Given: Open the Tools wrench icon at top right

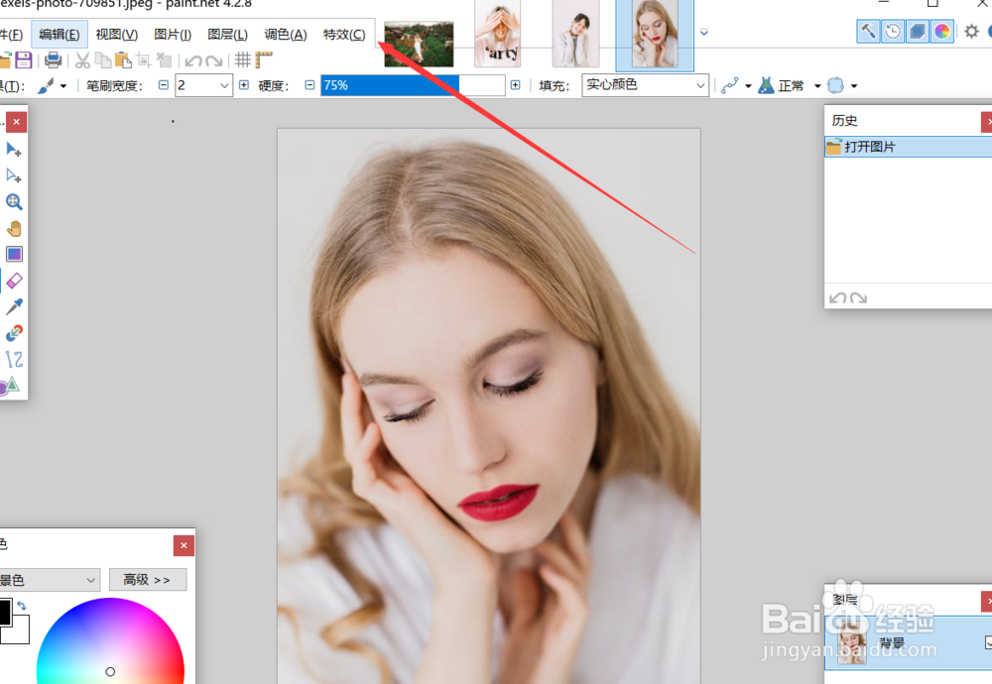Looking at the screenshot, I should coord(868,31).
